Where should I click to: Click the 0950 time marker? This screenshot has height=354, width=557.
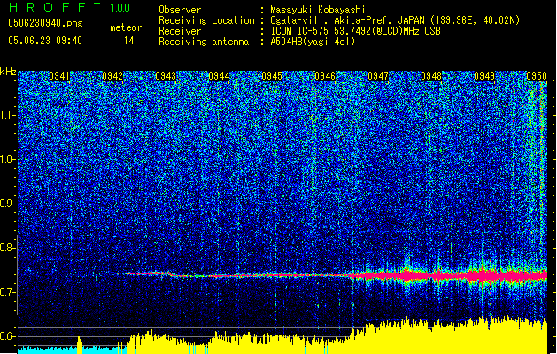537,77
